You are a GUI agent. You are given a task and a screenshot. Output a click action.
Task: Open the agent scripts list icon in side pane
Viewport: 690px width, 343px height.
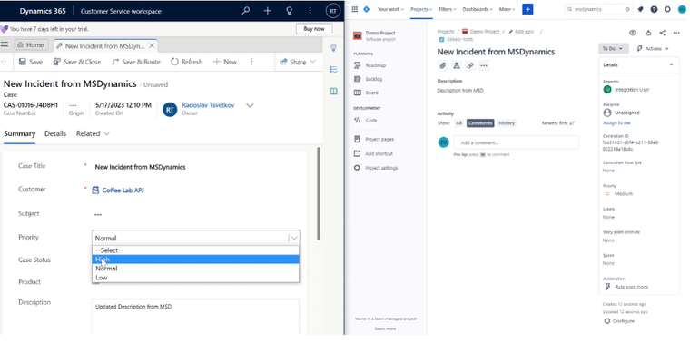click(x=333, y=70)
